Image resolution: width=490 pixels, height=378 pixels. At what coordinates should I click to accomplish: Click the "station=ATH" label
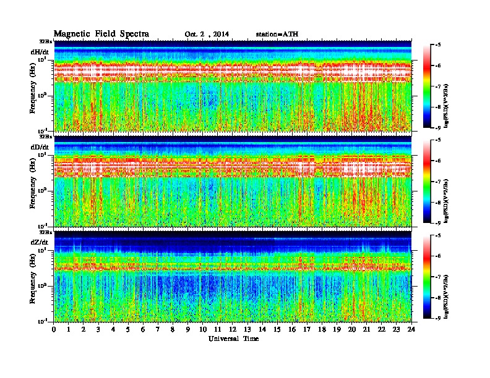point(277,34)
